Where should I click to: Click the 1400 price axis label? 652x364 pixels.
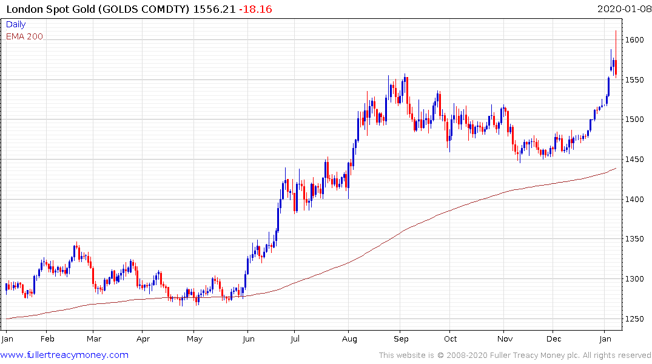coord(634,199)
